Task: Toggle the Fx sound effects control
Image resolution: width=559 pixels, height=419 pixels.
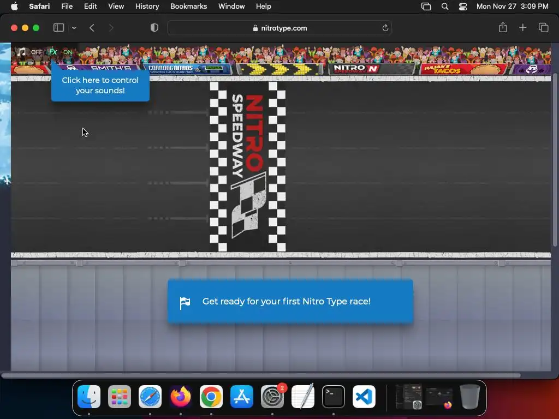Action: point(53,52)
